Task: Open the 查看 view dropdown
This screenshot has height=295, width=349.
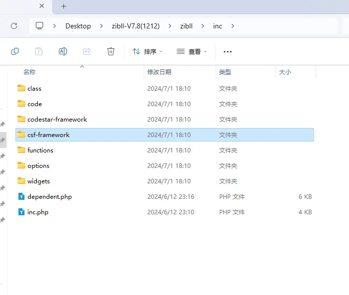Action: tap(192, 51)
